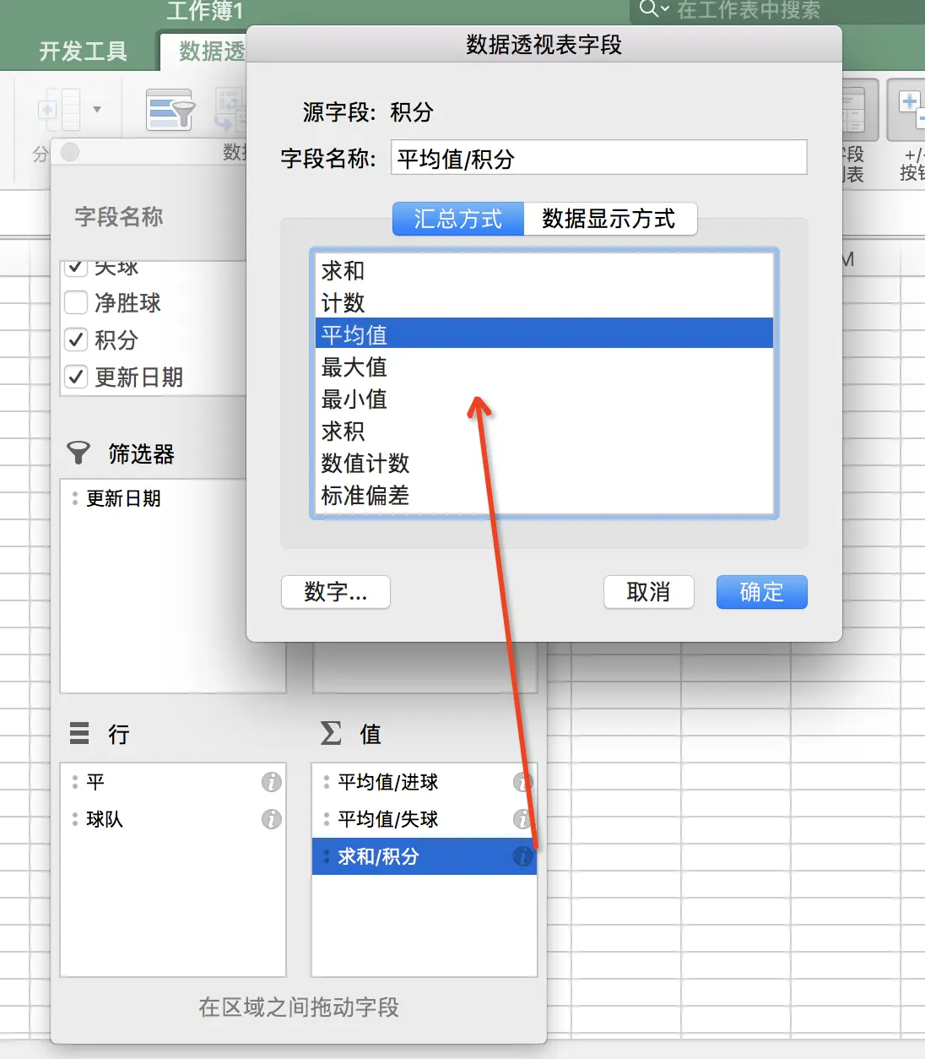Click the 取消 button
The image size is (925, 1059).
(648, 592)
